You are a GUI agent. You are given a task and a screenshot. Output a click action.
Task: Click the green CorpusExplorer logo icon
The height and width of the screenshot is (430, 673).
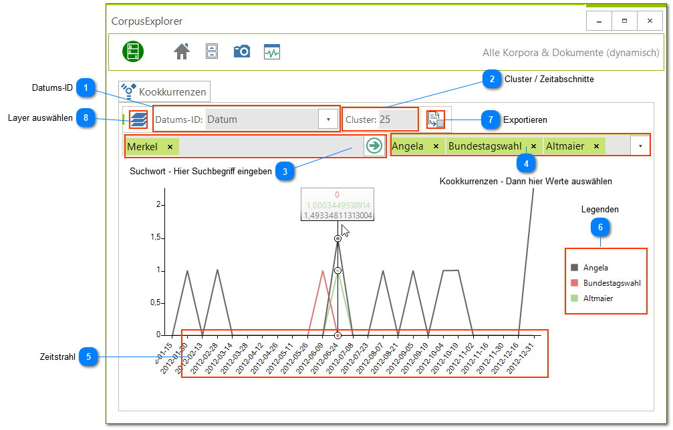[132, 52]
